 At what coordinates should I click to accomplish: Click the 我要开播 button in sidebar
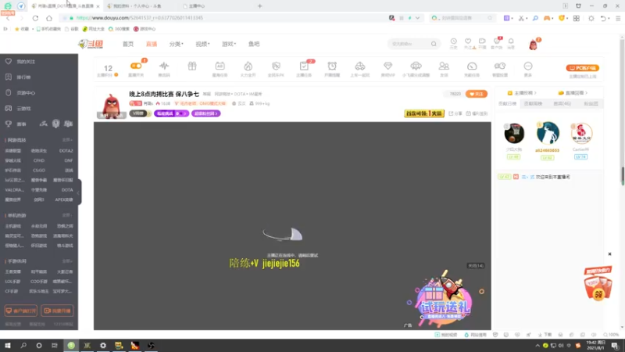point(57,311)
